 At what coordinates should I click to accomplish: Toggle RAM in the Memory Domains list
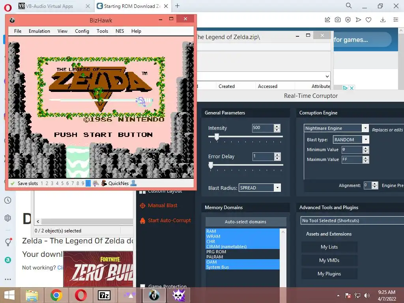pos(243,231)
